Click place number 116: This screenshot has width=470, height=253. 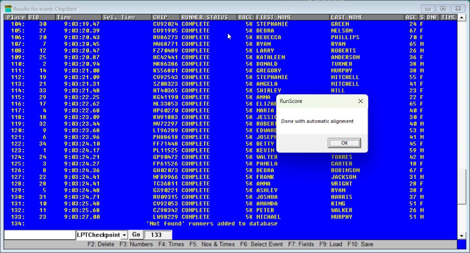(18, 104)
